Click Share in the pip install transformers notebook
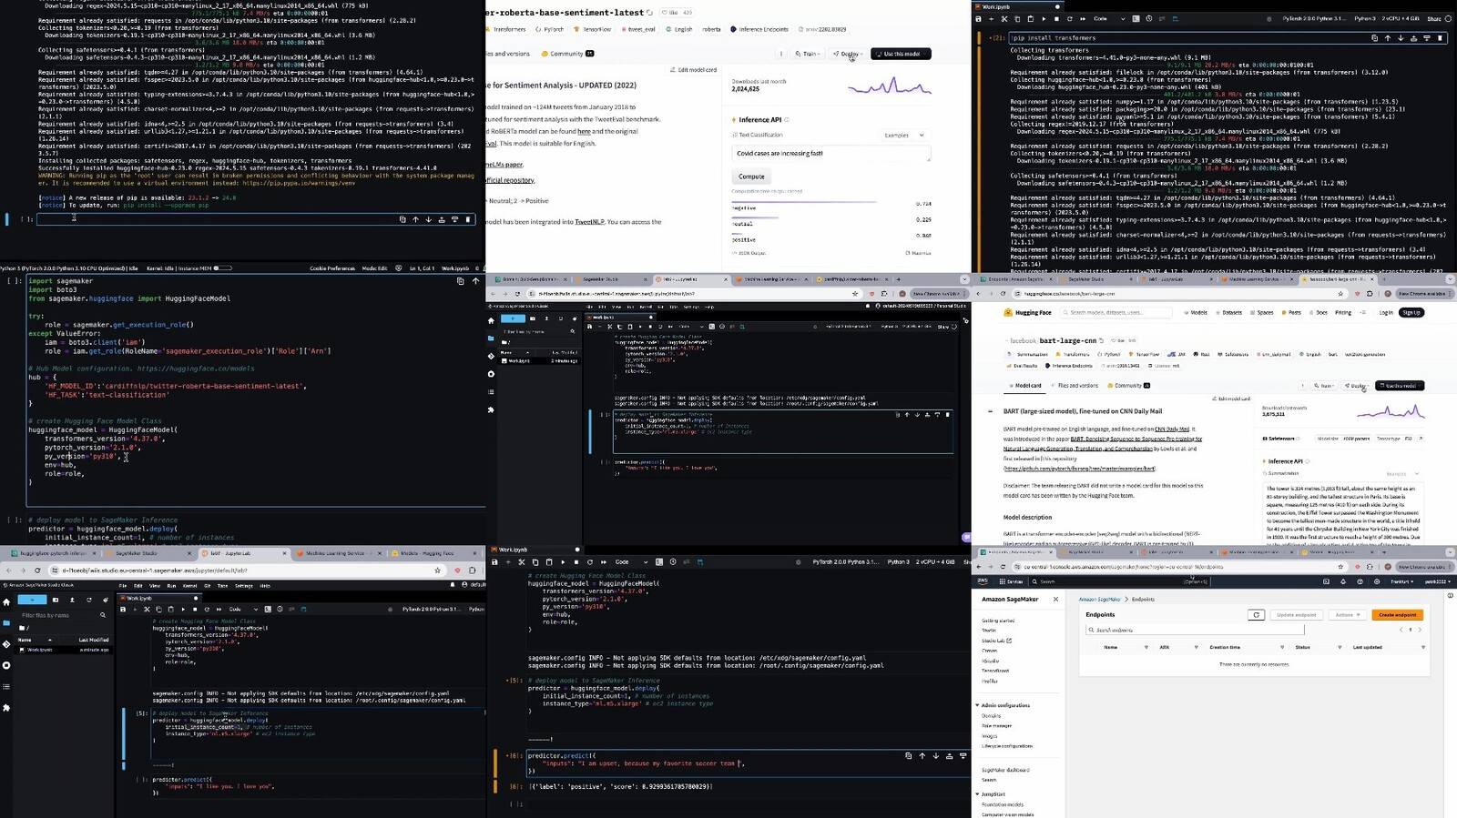This screenshot has width=1457, height=818. point(1434,18)
